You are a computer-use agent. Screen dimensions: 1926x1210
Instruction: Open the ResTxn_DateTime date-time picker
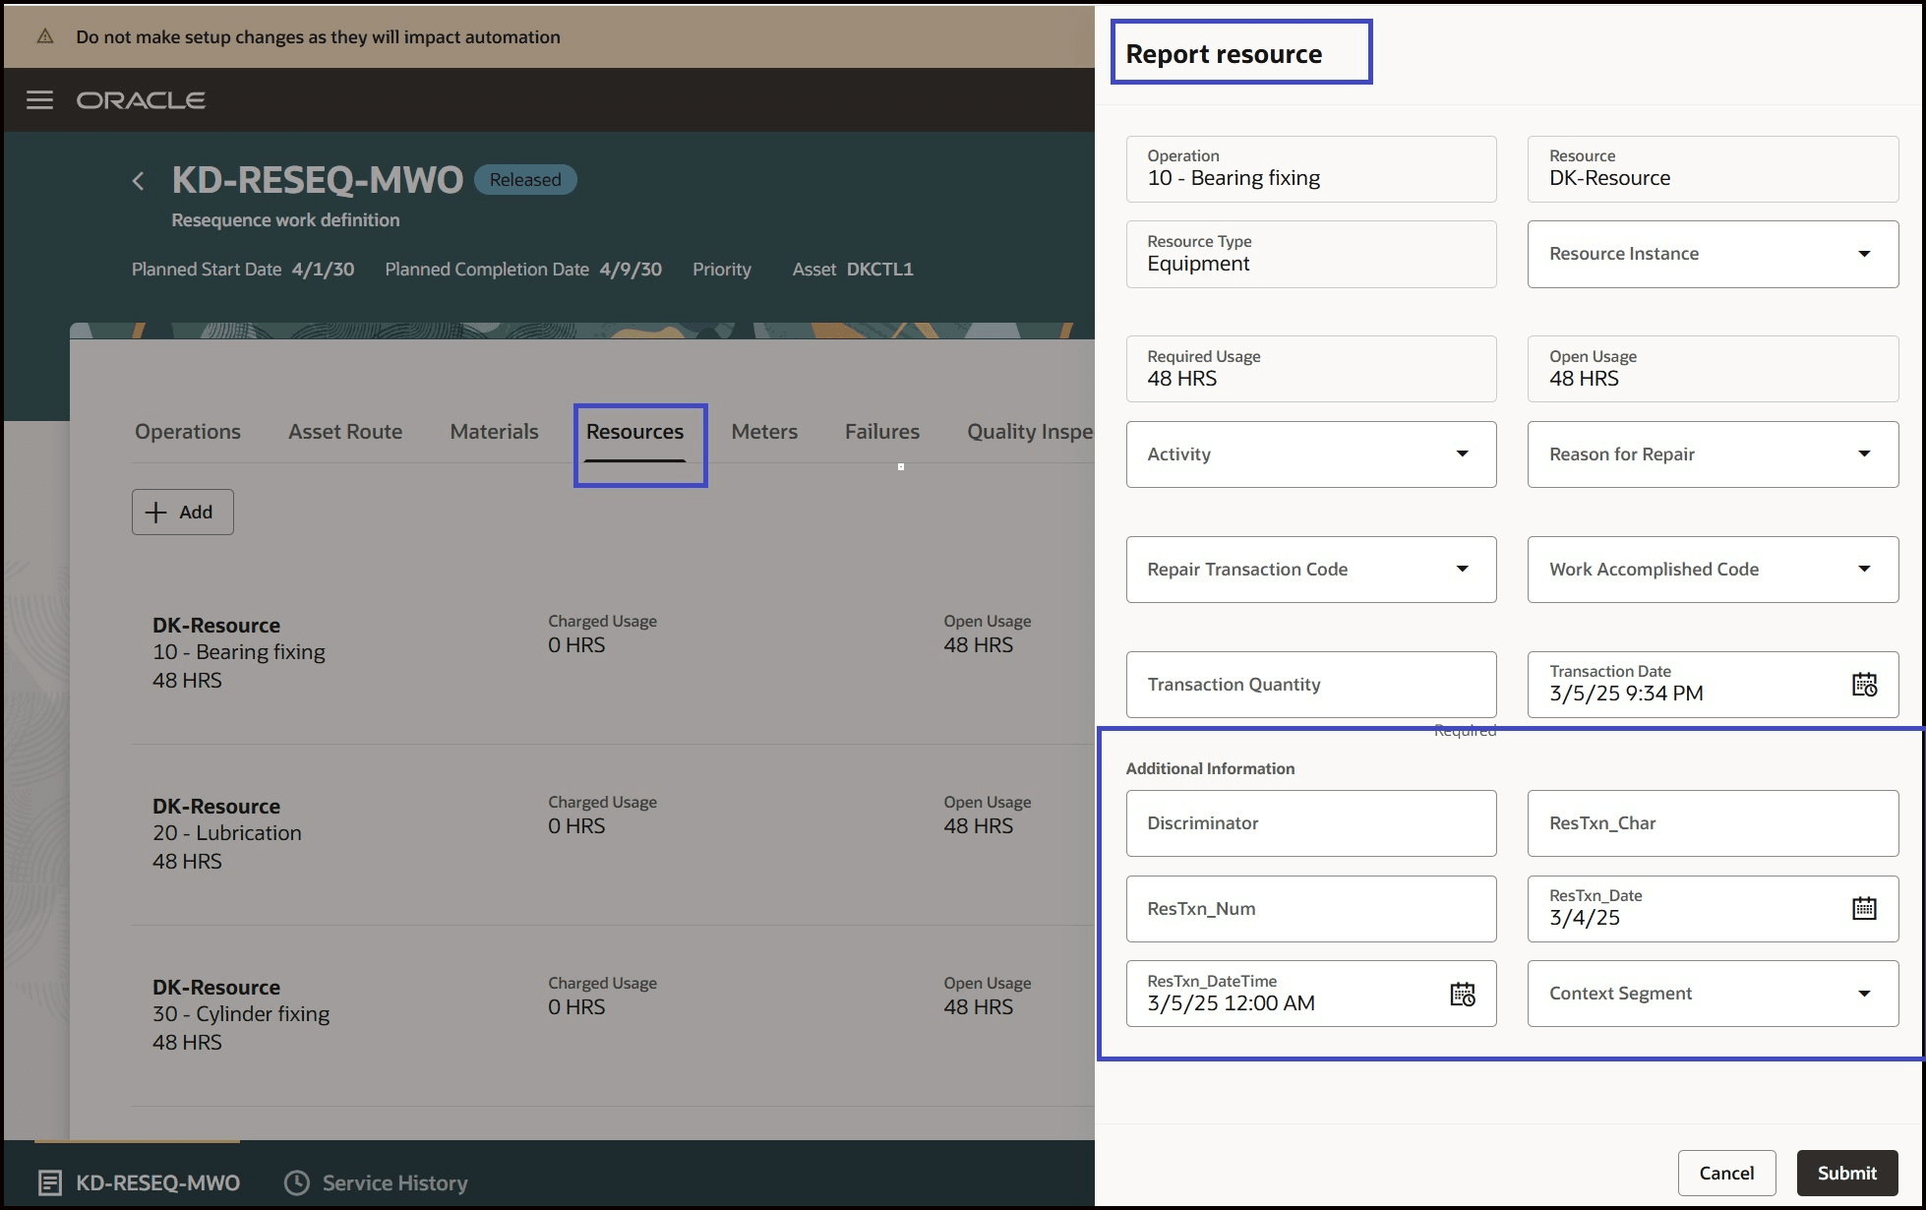(1463, 995)
